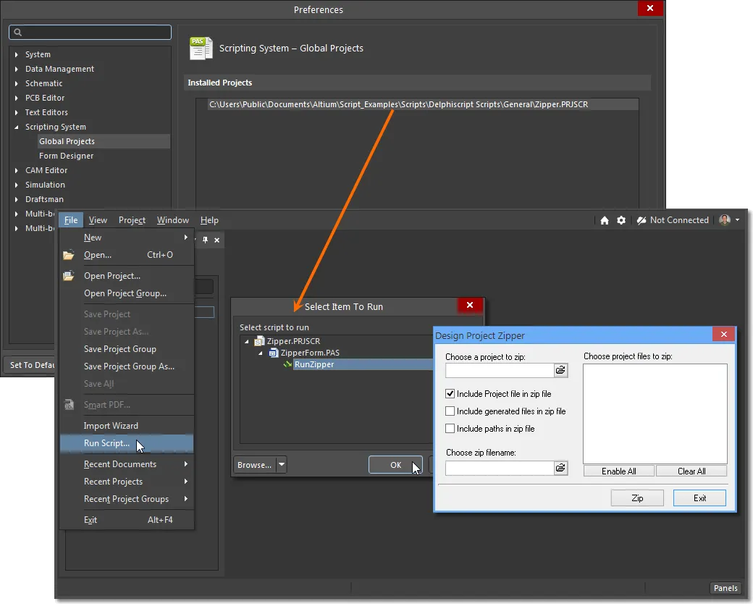The height and width of the screenshot is (604, 753).
Task: Choose Run Script... from File menu
Action: (127, 443)
